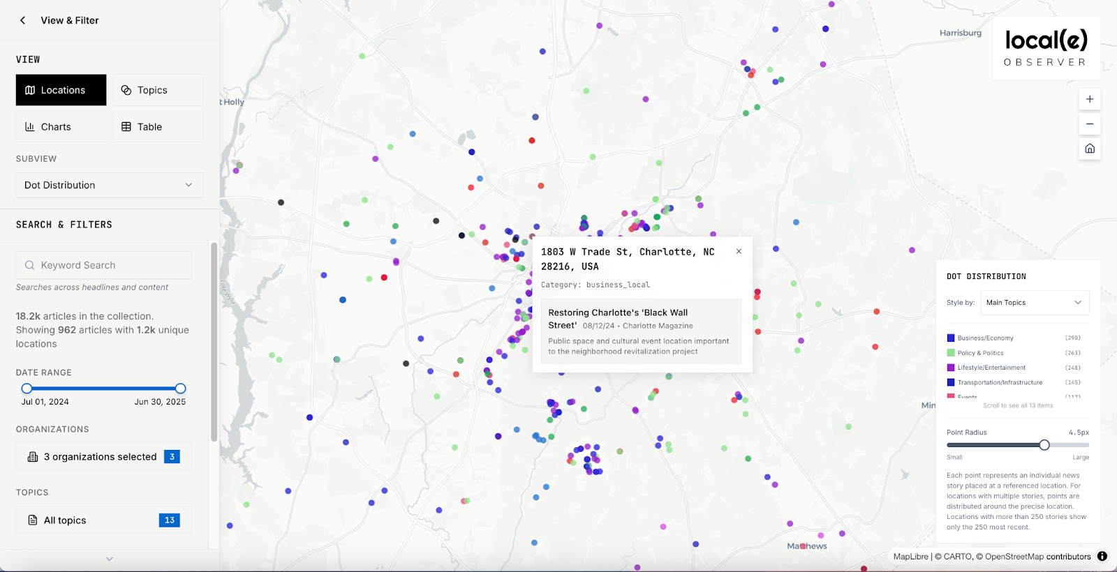Open the organizations selected filter
This screenshot has width=1117, height=572.
(103, 457)
